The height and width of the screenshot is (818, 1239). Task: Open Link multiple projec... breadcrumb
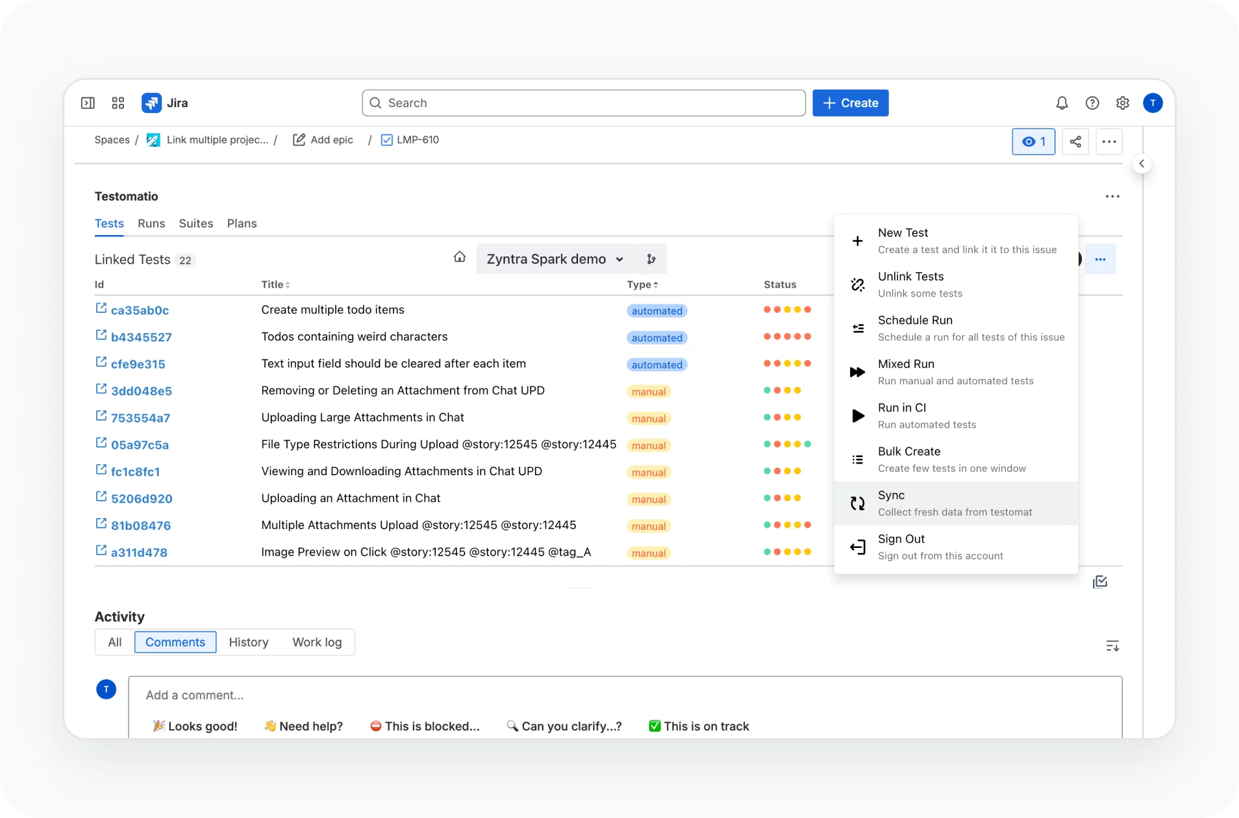207,140
